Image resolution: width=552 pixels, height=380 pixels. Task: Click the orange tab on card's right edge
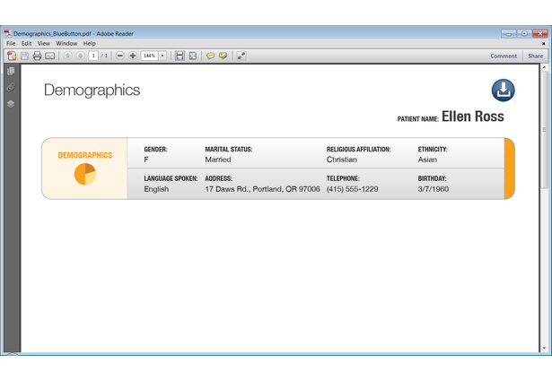pos(510,168)
